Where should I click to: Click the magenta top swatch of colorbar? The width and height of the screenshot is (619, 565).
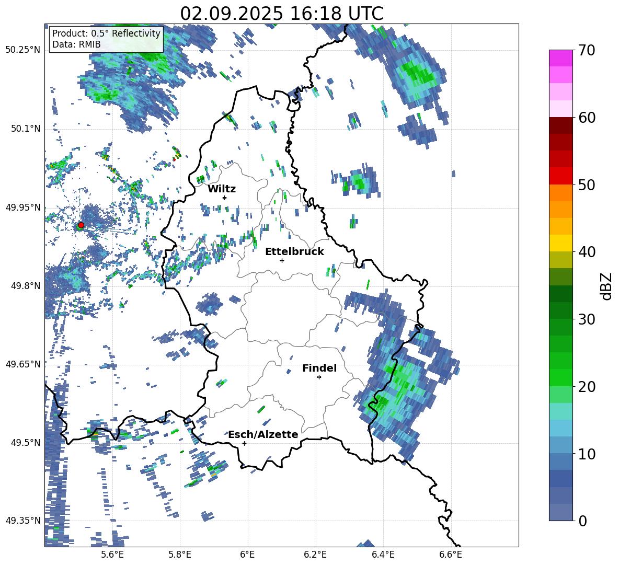tap(560, 59)
